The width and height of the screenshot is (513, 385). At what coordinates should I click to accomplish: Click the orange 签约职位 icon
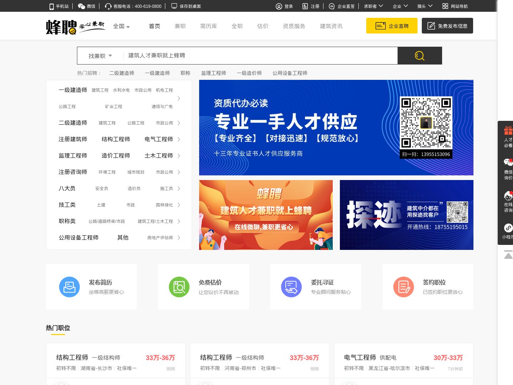[x=403, y=287]
